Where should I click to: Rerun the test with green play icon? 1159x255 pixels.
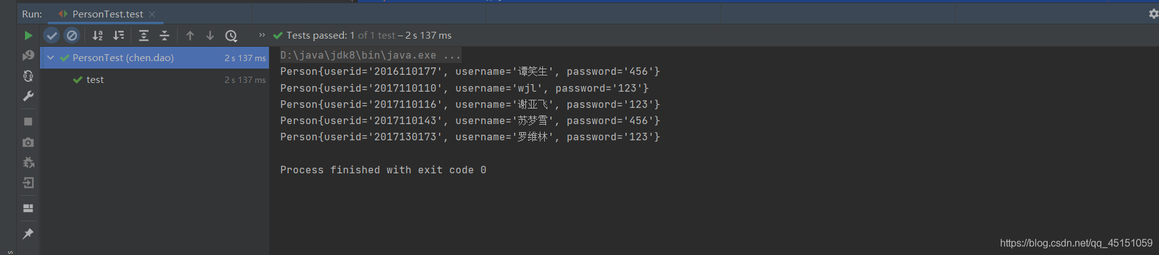28,36
